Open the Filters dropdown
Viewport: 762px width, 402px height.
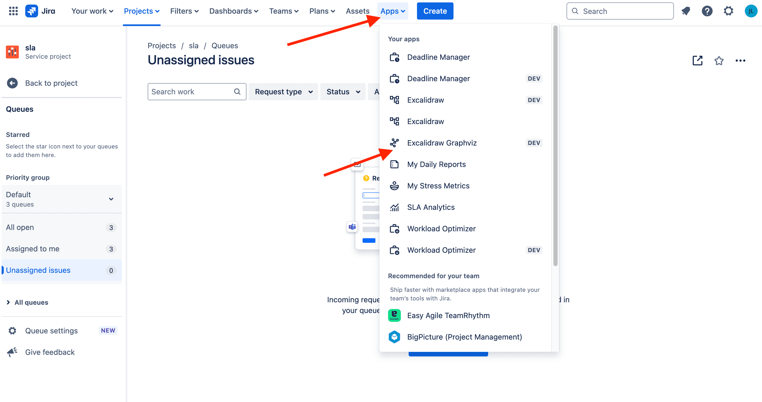[184, 11]
